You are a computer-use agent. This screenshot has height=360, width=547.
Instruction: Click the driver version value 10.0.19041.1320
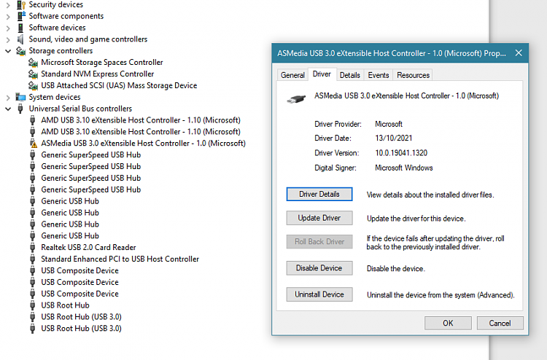[401, 153]
